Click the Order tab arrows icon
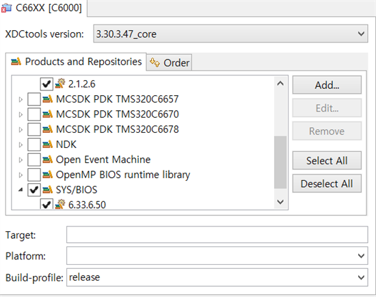Screen dimensions: 376x297 (155, 63)
